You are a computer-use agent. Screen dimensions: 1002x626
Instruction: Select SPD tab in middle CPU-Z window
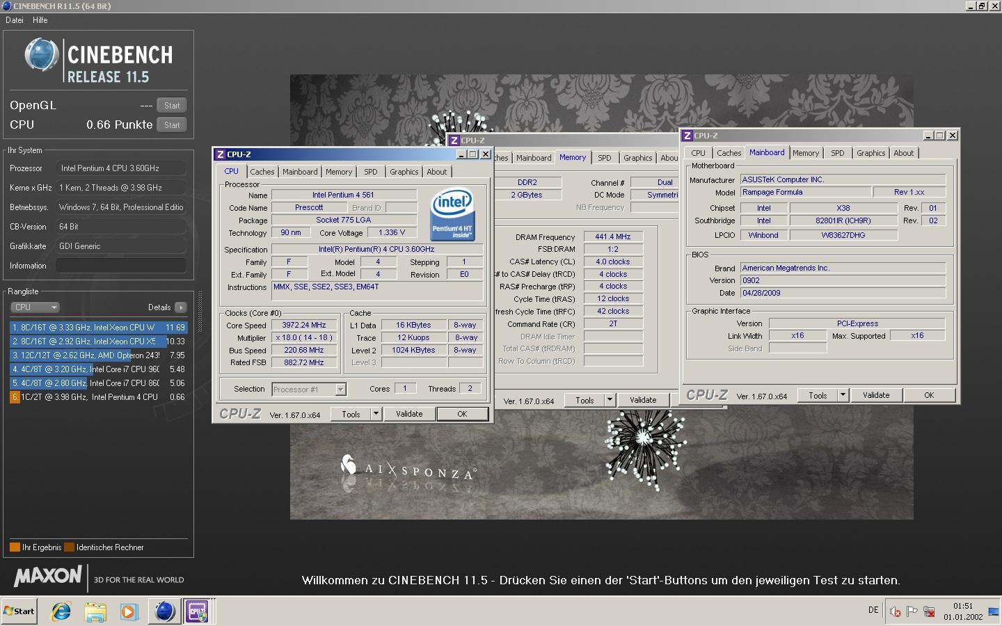(605, 158)
